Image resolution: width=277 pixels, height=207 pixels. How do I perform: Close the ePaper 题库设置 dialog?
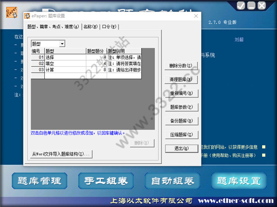pyautogui.click(x=196, y=16)
